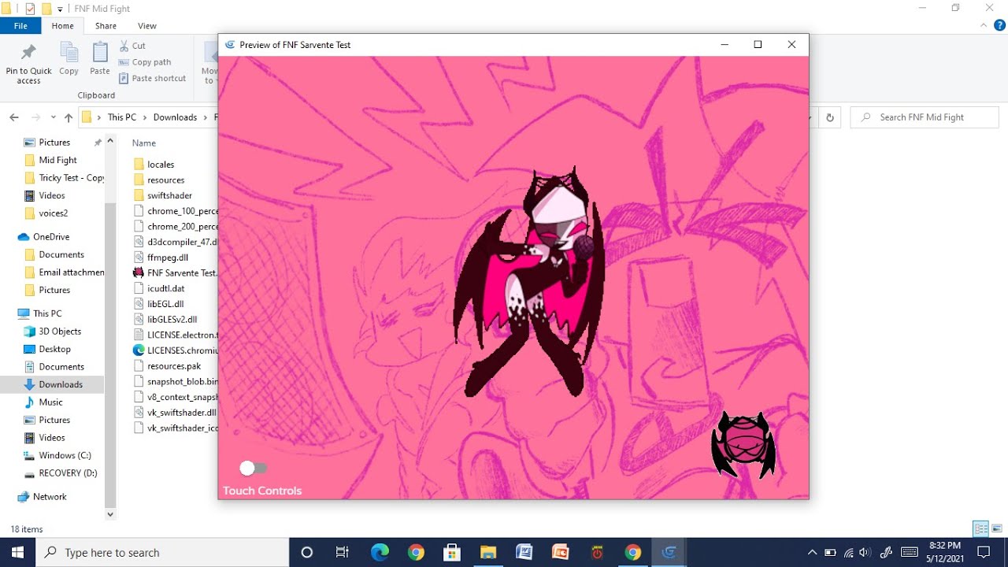Select the swiftshader folder

coord(169,195)
